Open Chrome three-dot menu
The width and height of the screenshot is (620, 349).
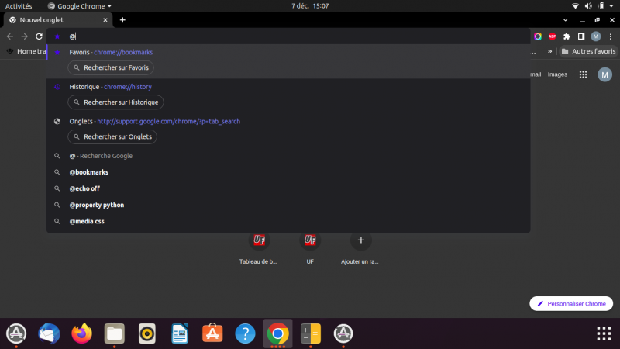(x=610, y=36)
